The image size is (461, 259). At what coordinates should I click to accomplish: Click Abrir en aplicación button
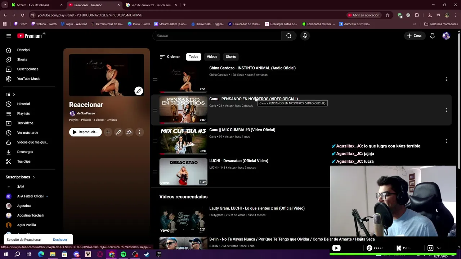[363, 15]
